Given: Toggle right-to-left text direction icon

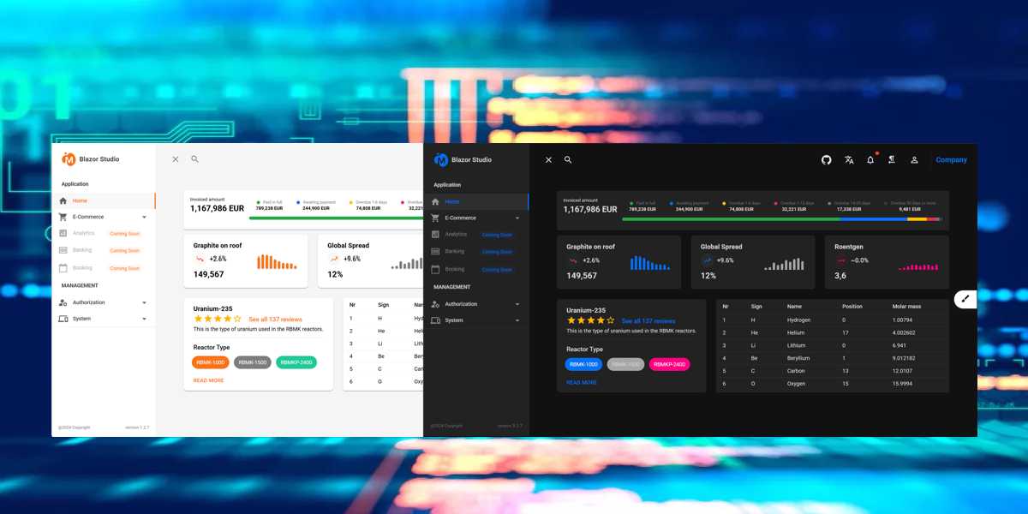Looking at the screenshot, I should click(x=892, y=160).
